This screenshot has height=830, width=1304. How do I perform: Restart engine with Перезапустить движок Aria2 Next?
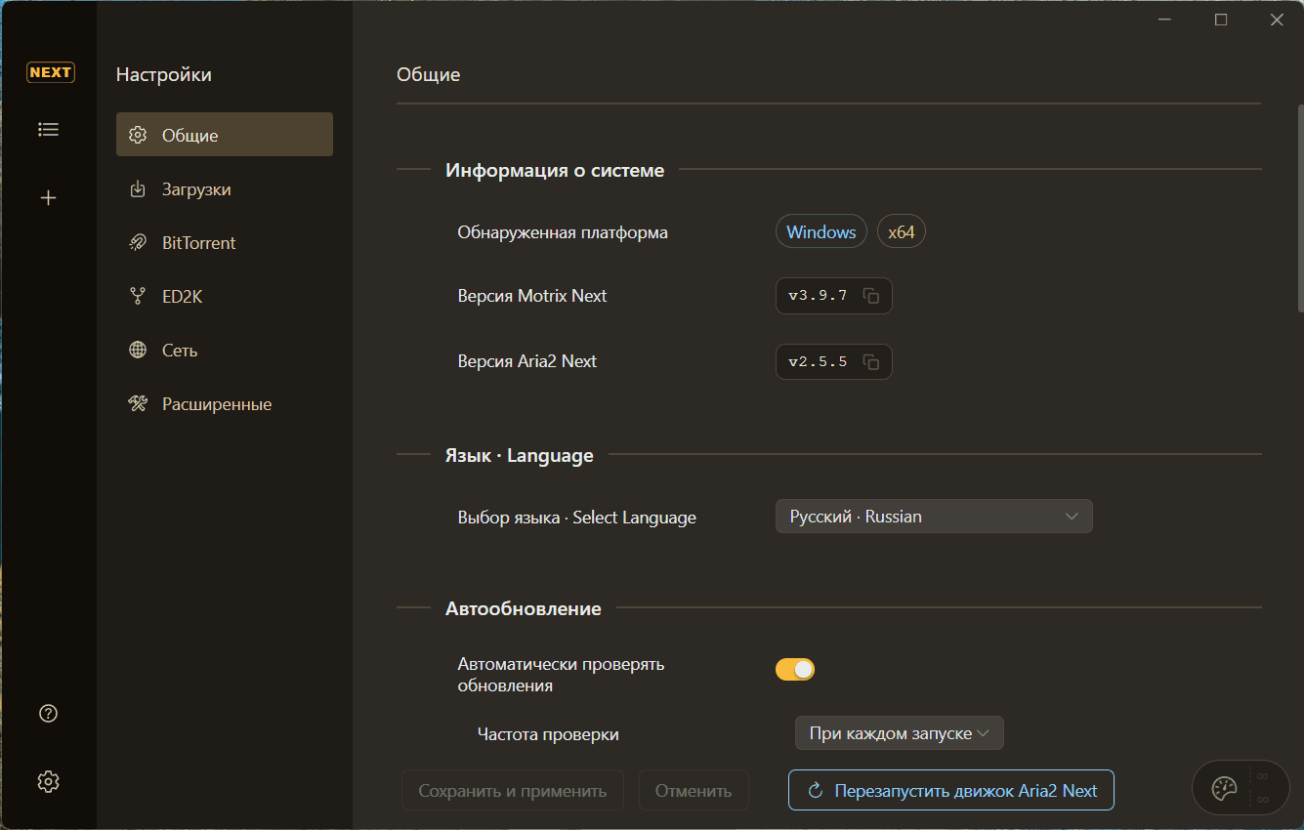[x=951, y=791]
